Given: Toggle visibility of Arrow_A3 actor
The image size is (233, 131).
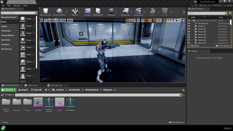Looking at the screenshot, I should 189,32.
